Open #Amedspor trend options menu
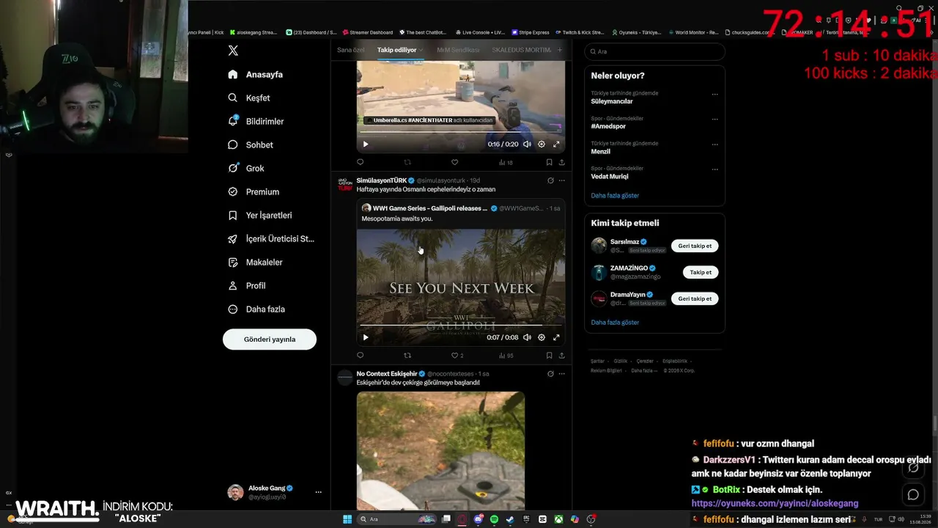This screenshot has height=528, width=938. point(714,120)
